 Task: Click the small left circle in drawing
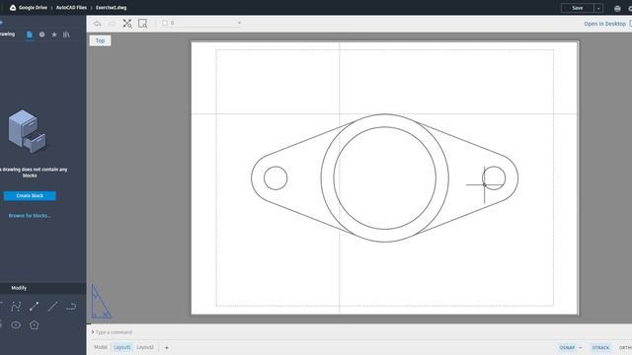coord(276,177)
